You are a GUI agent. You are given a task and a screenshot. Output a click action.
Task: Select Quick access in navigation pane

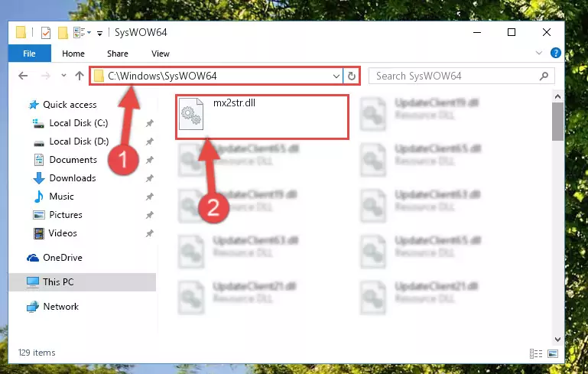[x=70, y=105]
